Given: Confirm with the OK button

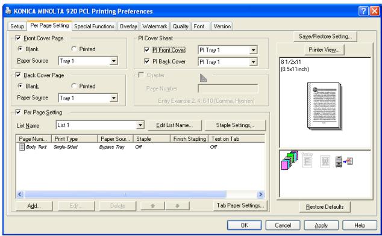Looking at the screenshot, I should coord(245,225).
